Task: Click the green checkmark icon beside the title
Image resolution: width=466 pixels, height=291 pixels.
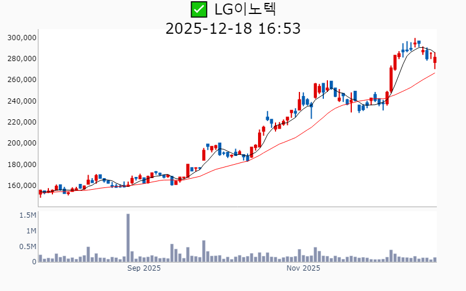Action: (x=199, y=9)
